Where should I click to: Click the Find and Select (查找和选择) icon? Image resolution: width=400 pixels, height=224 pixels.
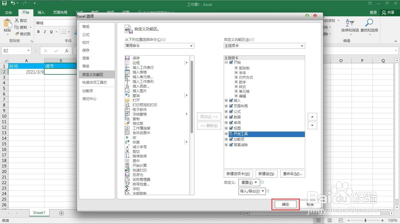(369, 23)
